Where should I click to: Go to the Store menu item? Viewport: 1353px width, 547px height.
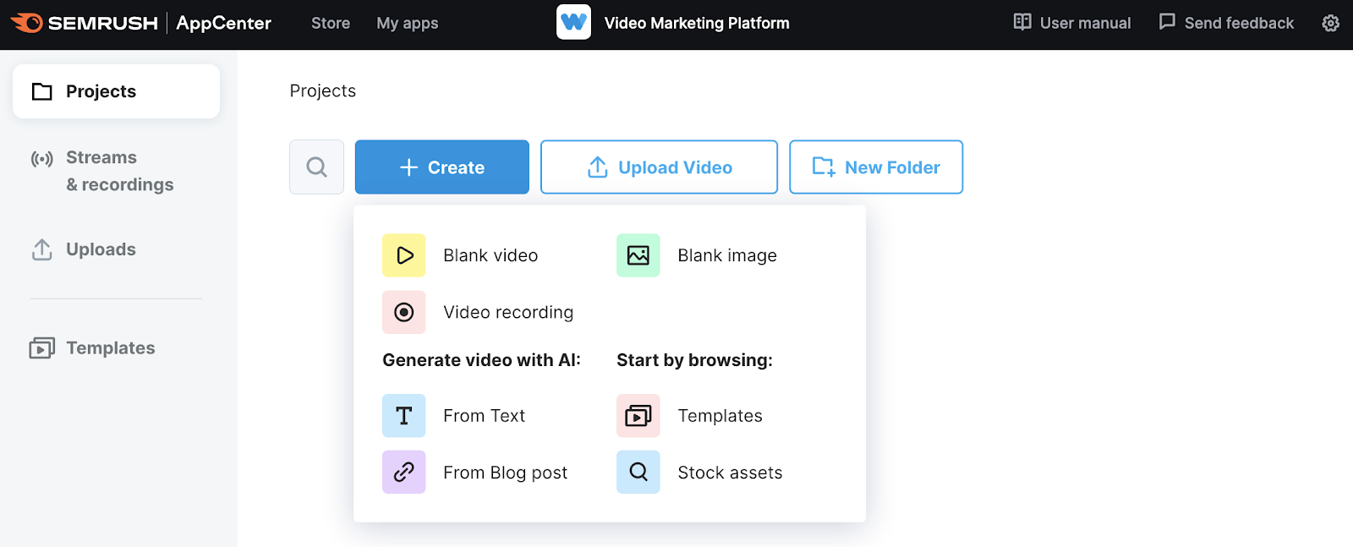(x=331, y=24)
